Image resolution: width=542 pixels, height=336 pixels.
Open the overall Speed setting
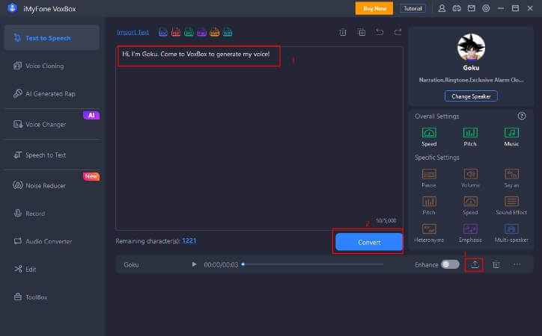[x=429, y=137]
